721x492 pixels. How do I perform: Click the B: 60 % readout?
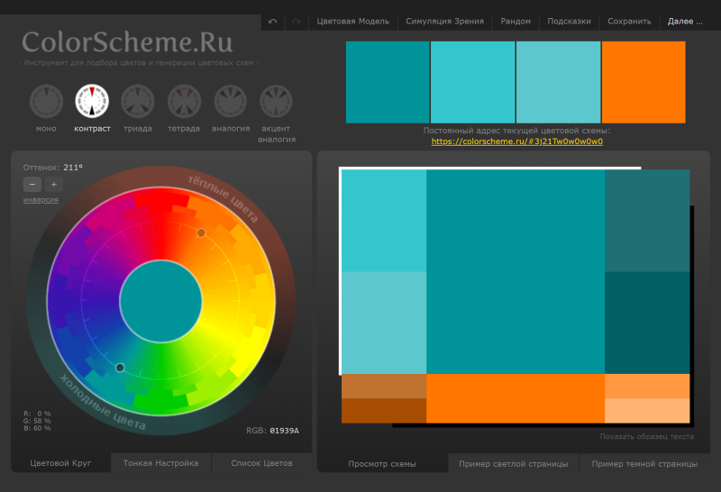coord(37,428)
